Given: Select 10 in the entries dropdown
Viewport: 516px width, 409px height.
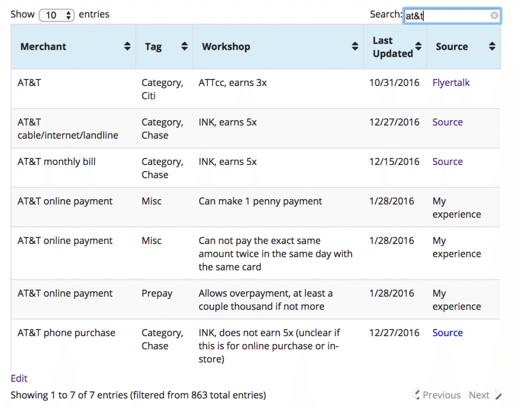Looking at the screenshot, I should 52,15.
